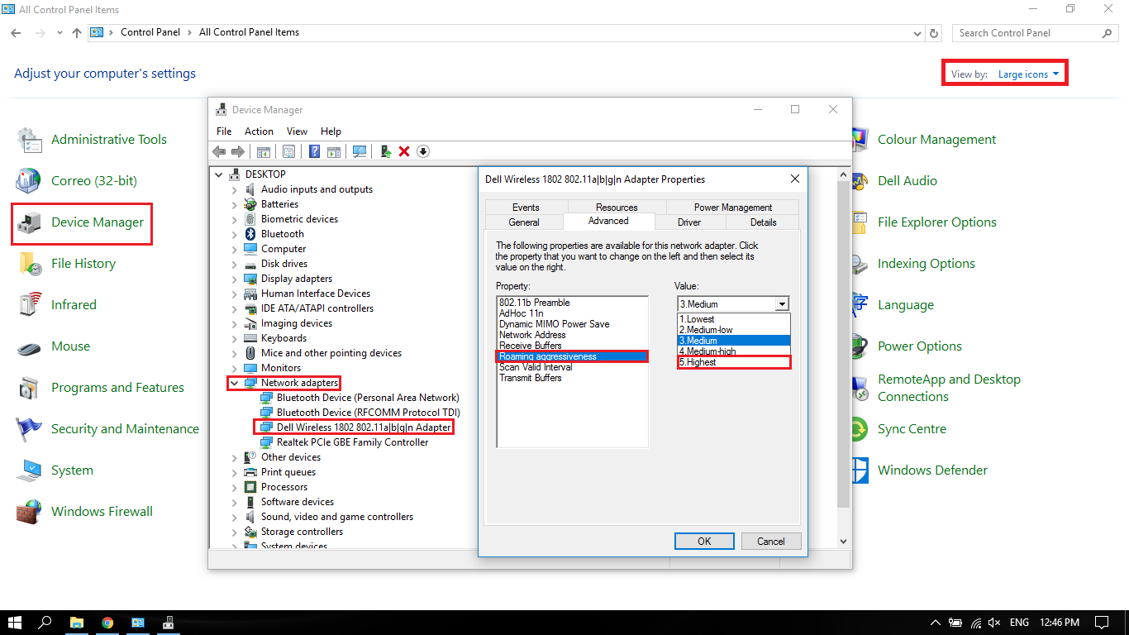
Task: Click Show/Hide Console Tree toolbar icon
Action: click(x=263, y=151)
